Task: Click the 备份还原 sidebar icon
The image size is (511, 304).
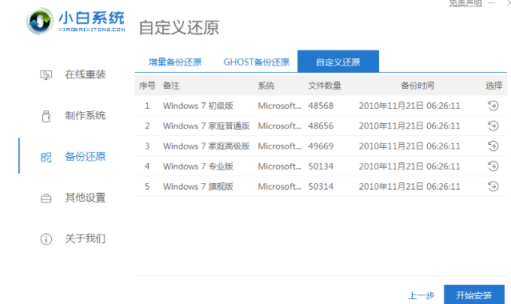Action: tap(46, 158)
